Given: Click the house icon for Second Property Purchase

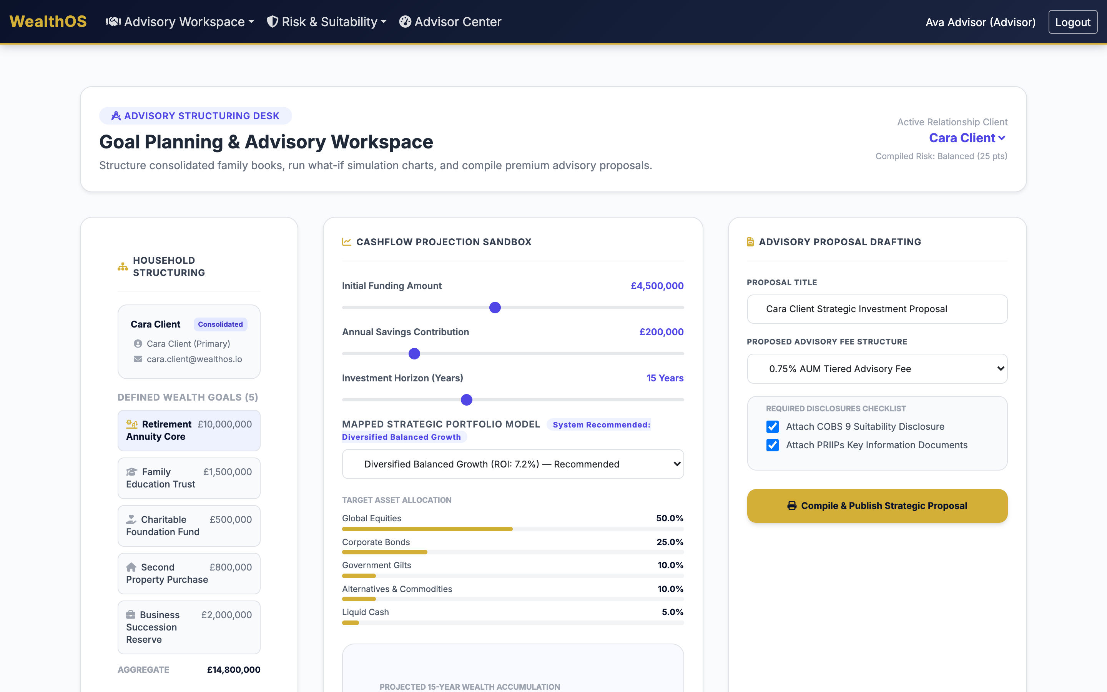Looking at the screenshot, I should tap(131, 567).
